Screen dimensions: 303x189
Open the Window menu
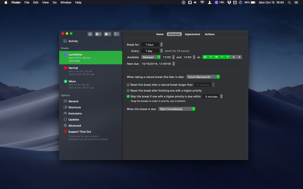66,2
